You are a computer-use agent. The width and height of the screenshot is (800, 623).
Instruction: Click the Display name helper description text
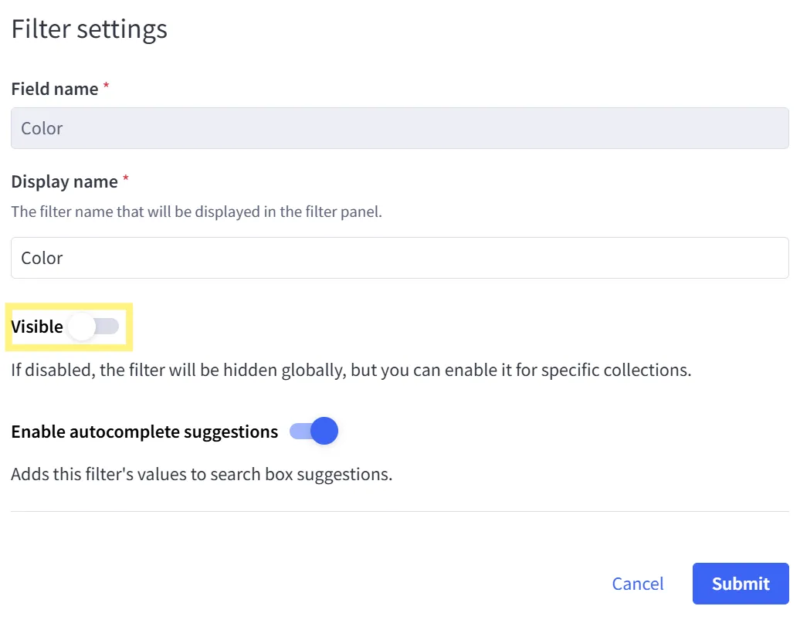pyautogui.click(x=196, y=212)
